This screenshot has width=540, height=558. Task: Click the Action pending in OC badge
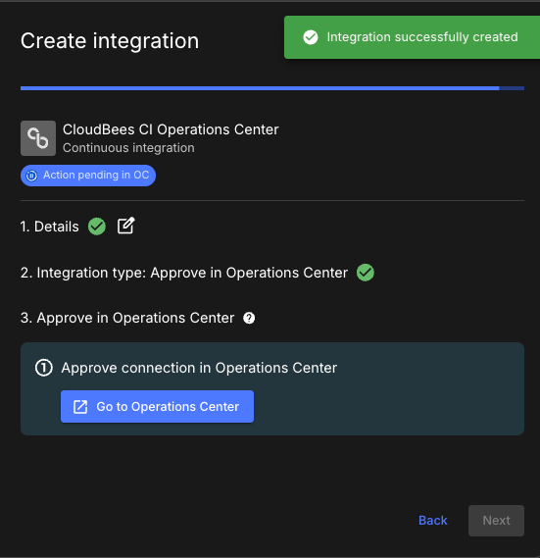(x=88, y=176)
